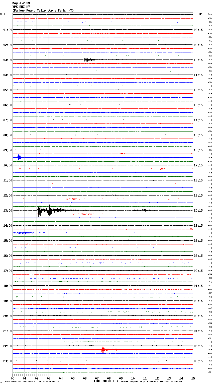Click the 11:00 MST time label
213x385 pixels.
(8, 180)
